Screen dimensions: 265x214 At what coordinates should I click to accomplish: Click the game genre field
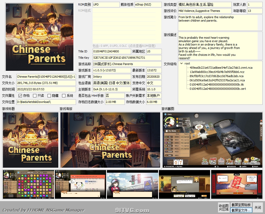(x=205, y=4)
